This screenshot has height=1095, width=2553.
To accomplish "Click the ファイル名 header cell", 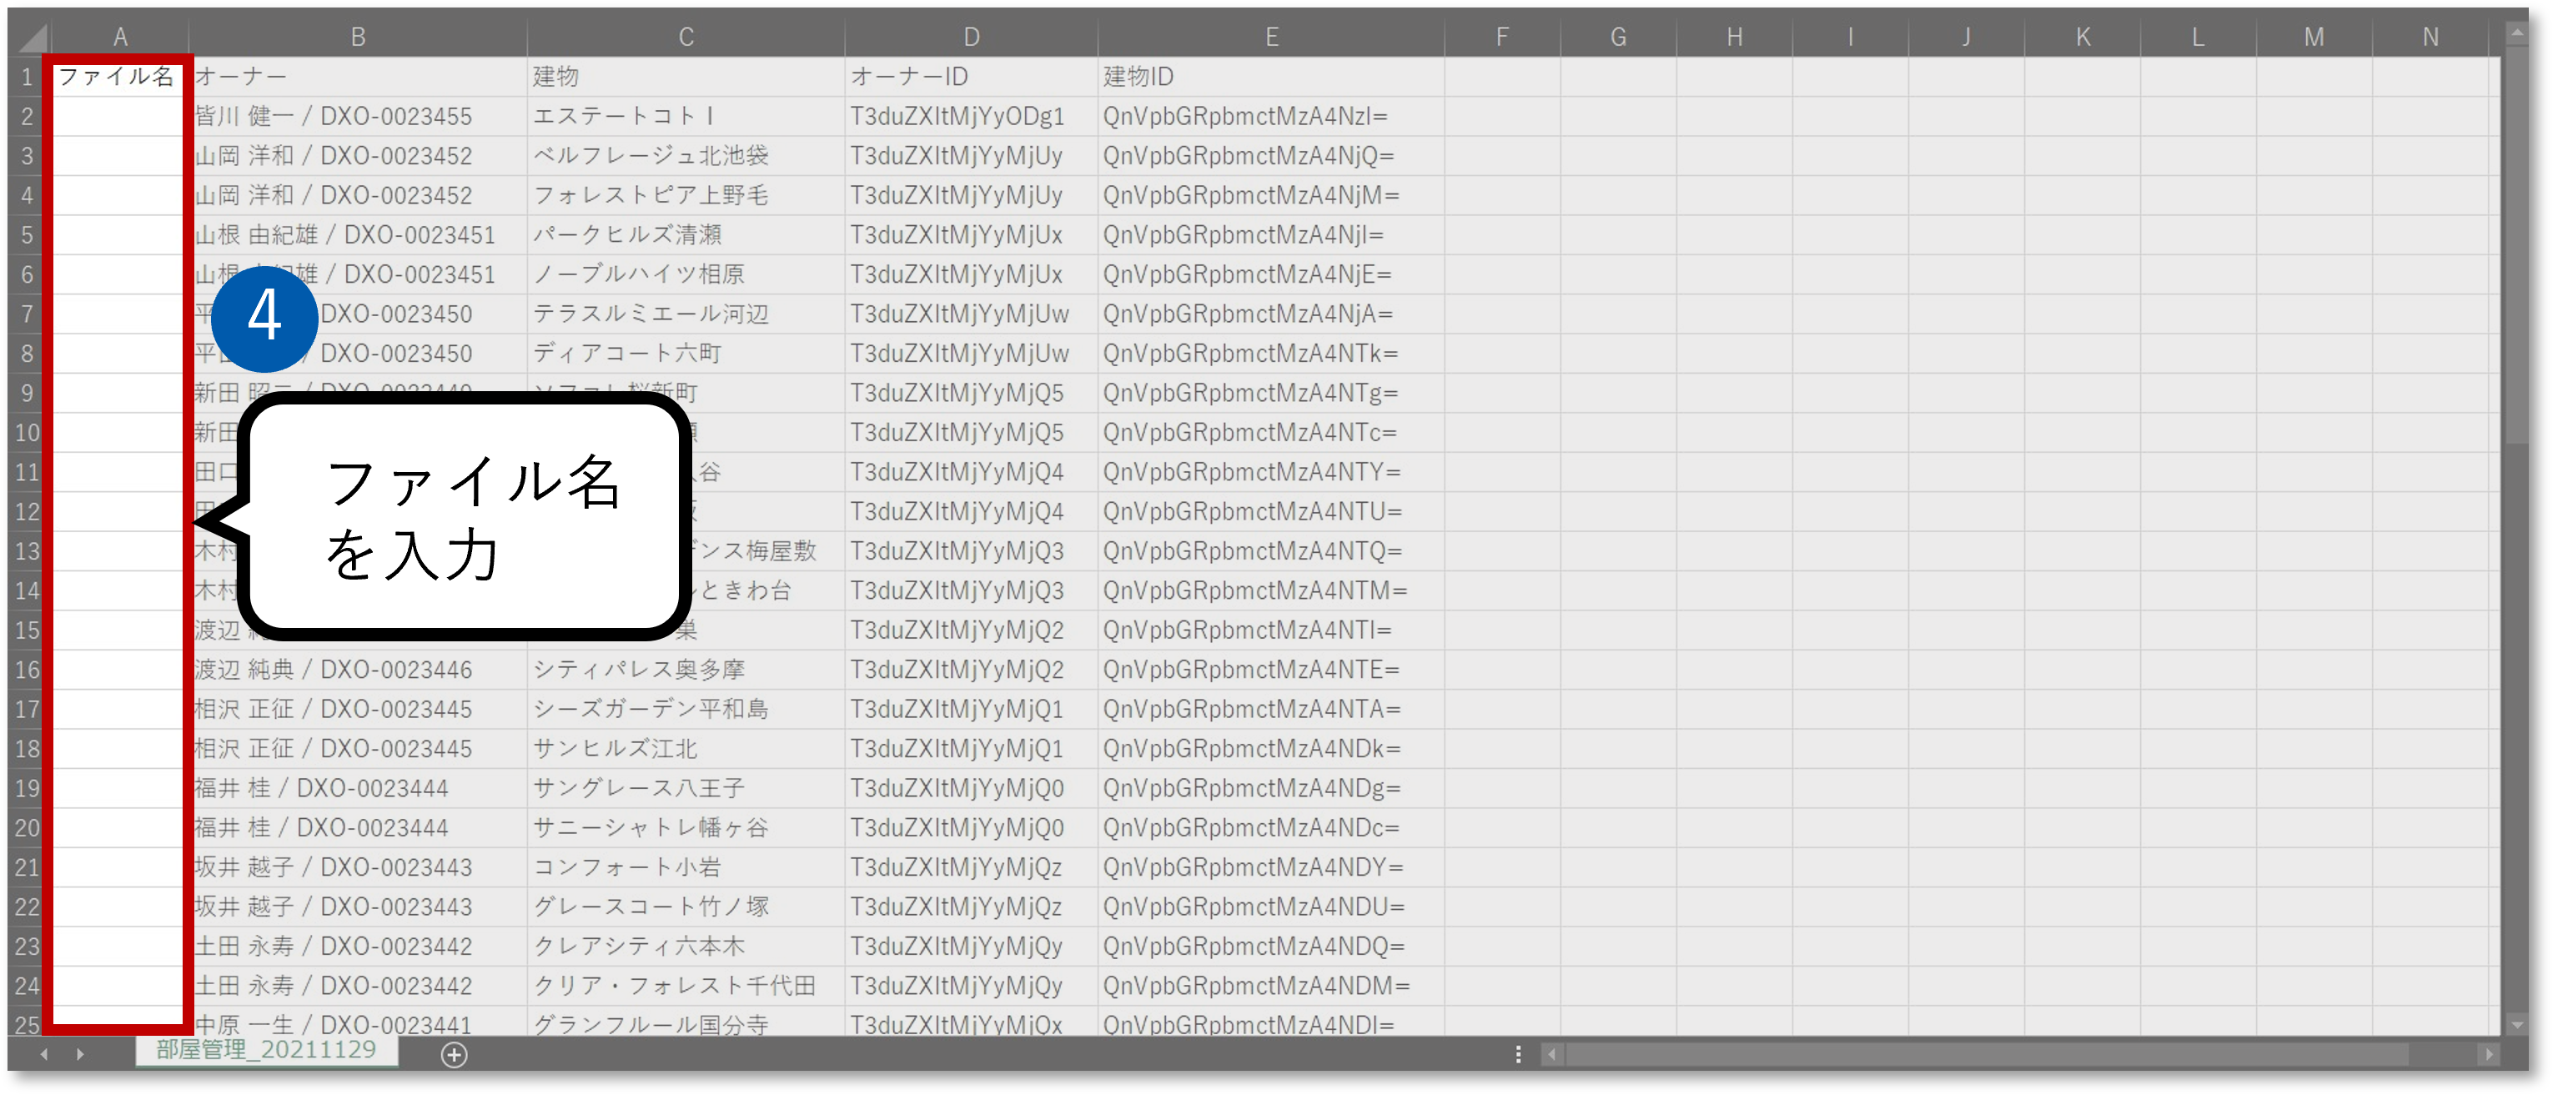I will pos(117,76).
